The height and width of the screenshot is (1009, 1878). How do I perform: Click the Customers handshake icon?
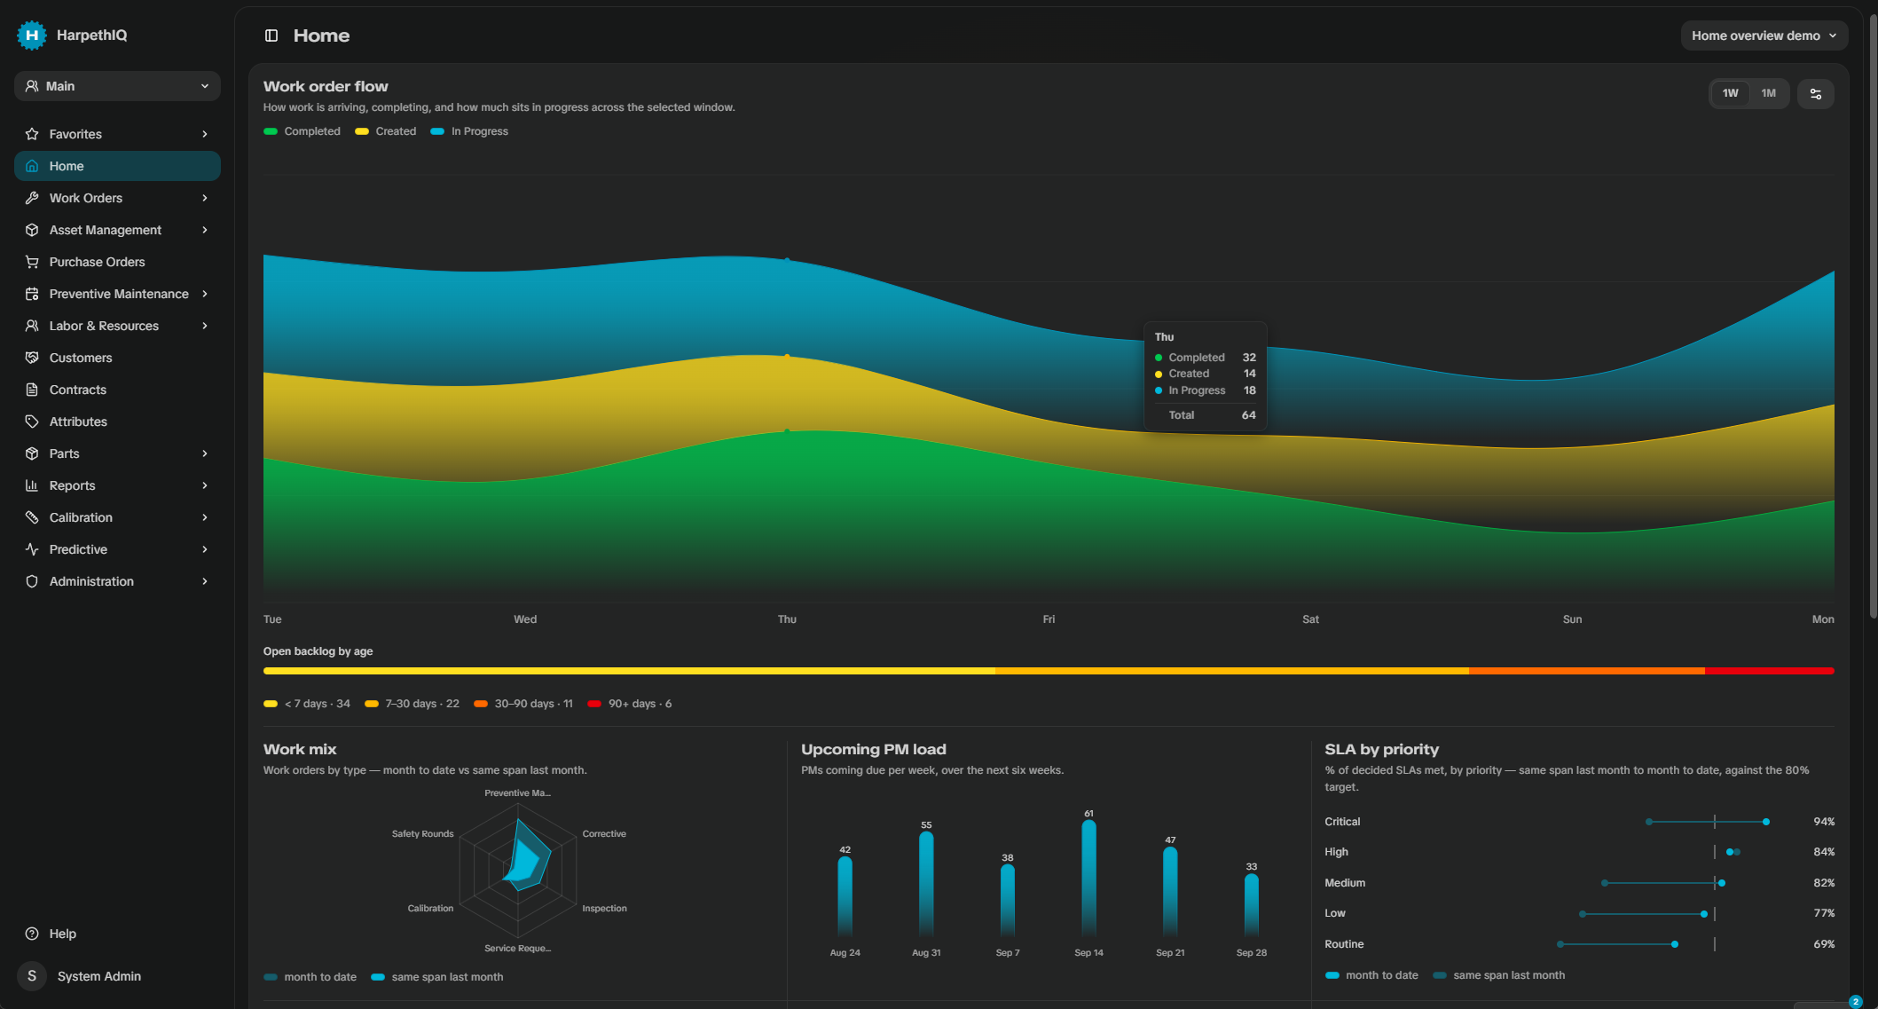pos(32,358)
